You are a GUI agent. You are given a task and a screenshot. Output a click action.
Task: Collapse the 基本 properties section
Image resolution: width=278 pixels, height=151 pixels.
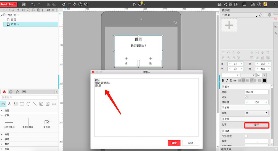tap(223, 86)
